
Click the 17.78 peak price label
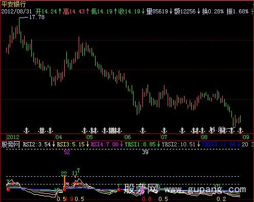pyautogui.click(x=37, y=17)
